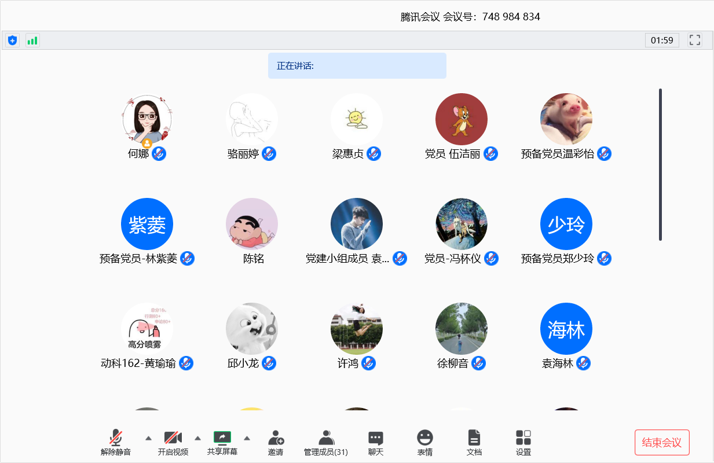
Task: Check the green network signal icon
Action: 32,40
